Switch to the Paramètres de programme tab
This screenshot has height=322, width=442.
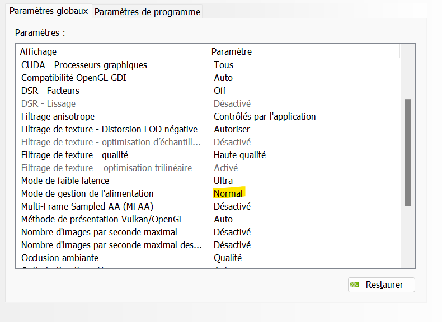pyautogui.click(x=147, y=12)
